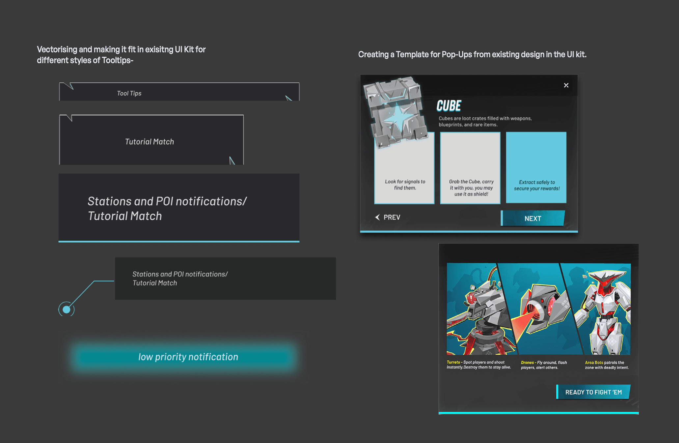Click the yellow Turrets label text
This screenshot has width=679, height=443.
point(453,362)
